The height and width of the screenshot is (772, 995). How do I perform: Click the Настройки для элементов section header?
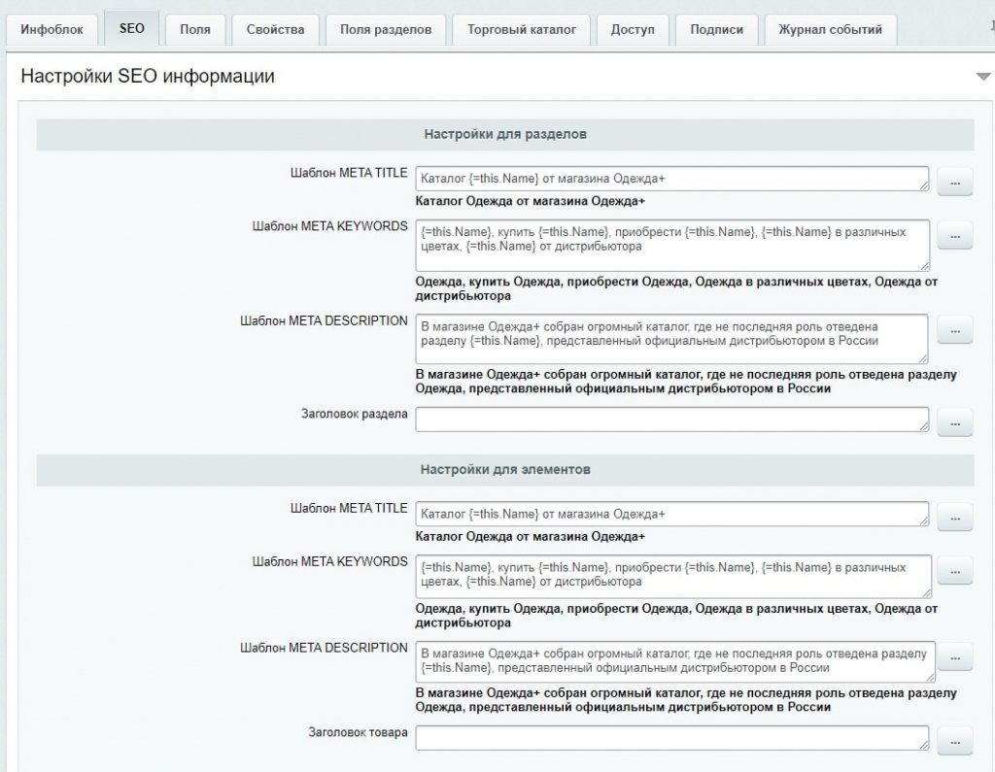505,470
